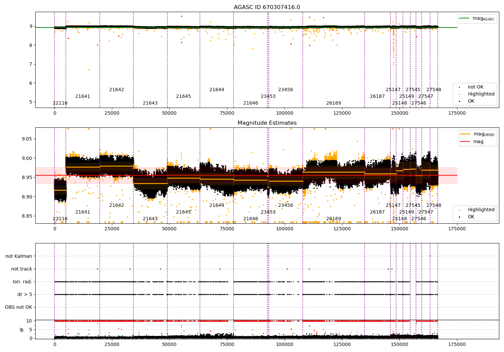Click OBSID label 21641 in the top panel
504x352 pixels.
pos(83,96)
